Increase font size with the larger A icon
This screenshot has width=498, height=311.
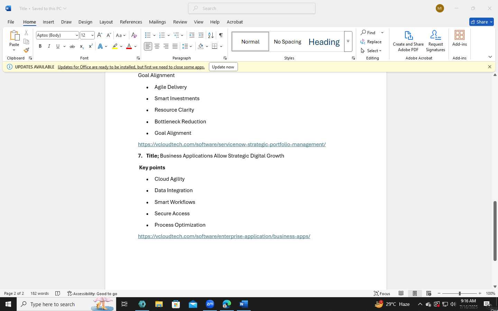coord(100,35)
